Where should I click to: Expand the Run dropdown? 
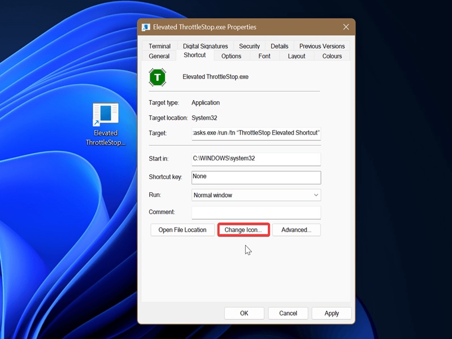tap(257, 195)
